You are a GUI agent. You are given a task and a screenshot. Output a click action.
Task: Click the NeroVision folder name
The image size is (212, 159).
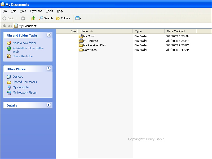pos(90,50)
